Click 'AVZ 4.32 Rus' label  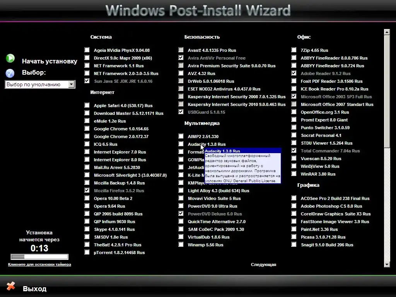point(201,73)
